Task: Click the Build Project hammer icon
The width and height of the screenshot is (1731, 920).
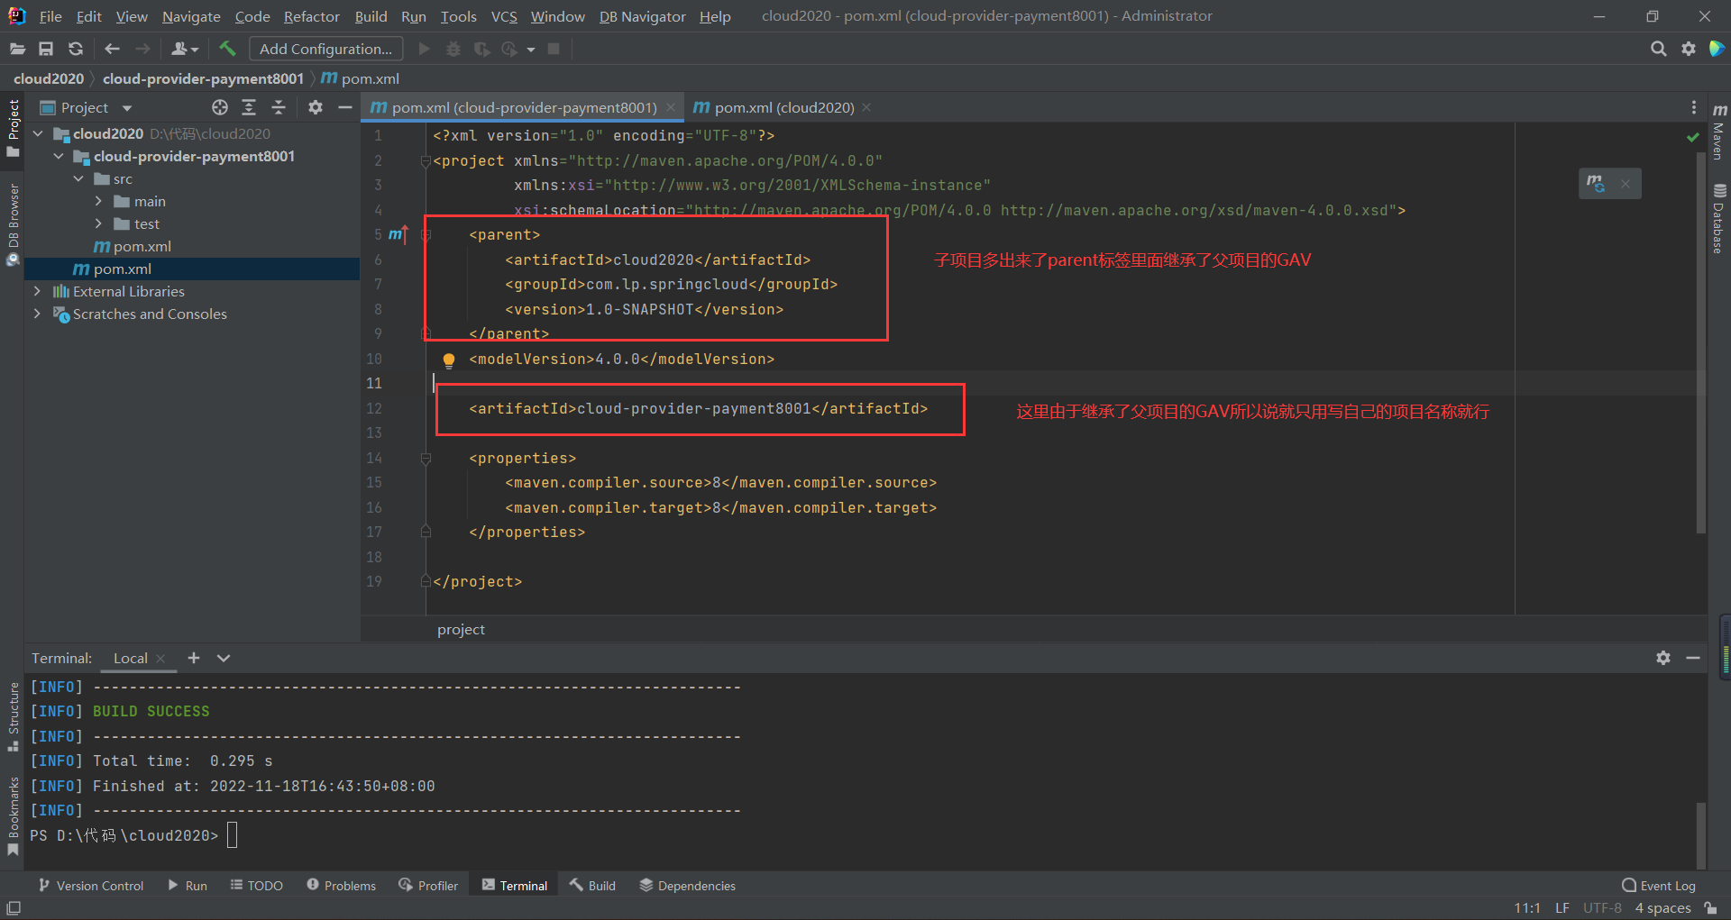Action: [227, 49]
